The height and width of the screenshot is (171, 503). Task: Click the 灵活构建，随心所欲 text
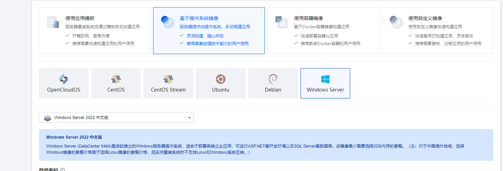(205, 36)
